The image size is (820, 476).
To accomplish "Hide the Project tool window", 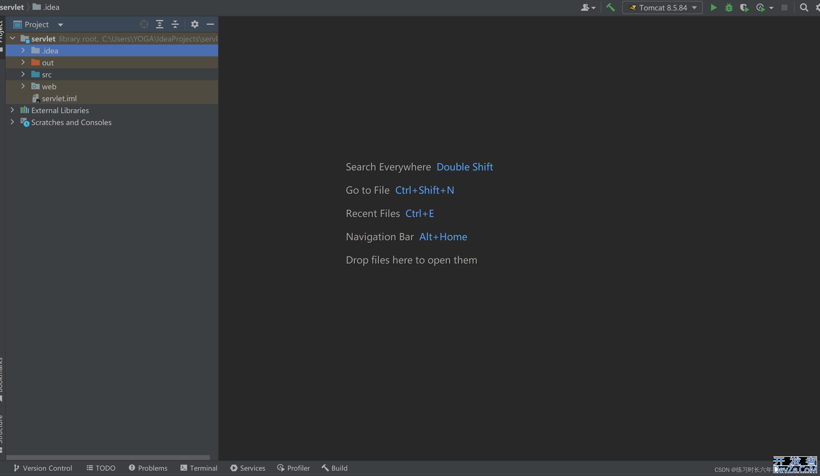I will click(210, 24).
